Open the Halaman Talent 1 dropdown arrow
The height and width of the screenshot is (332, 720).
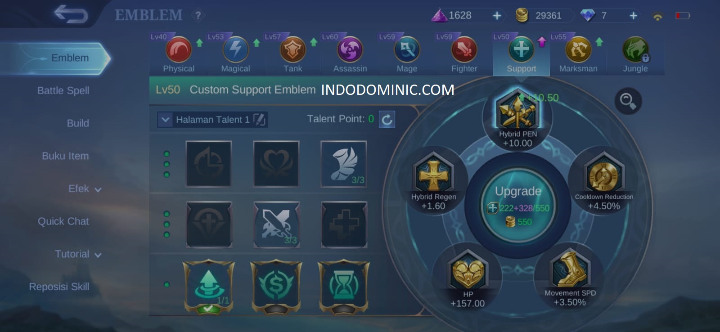coord(165,120)
